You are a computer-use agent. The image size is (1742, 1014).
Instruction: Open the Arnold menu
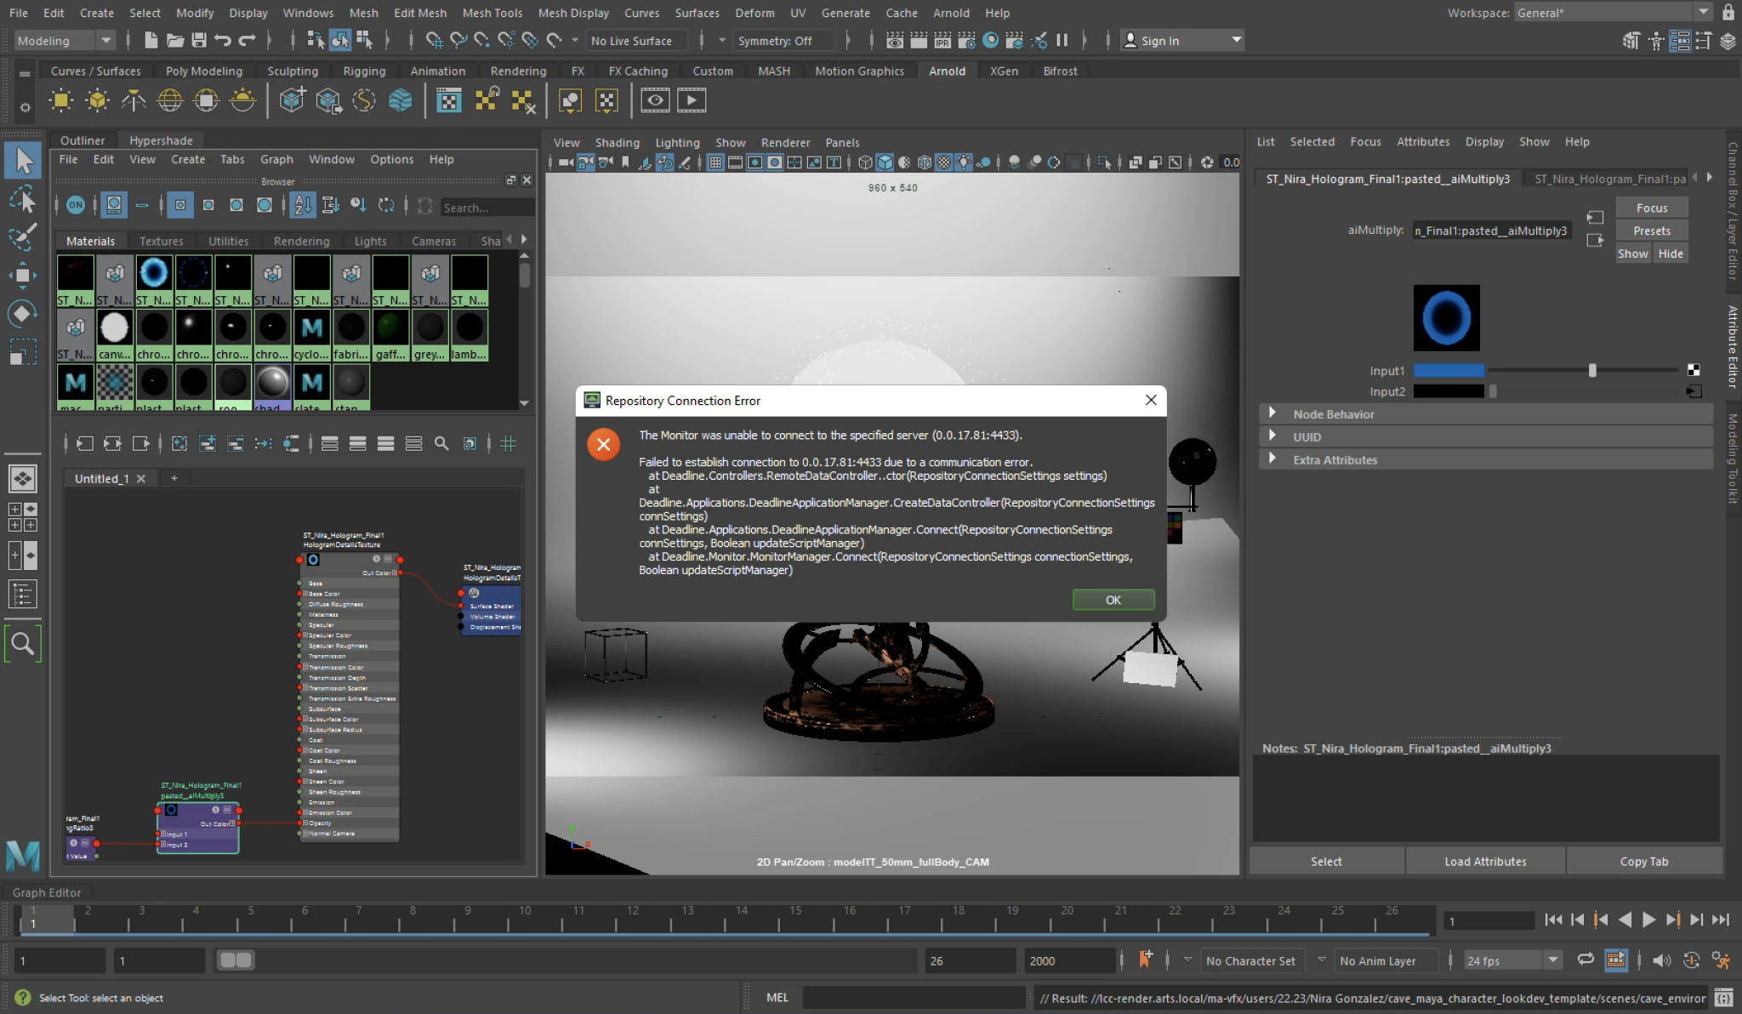coord(951,13)
